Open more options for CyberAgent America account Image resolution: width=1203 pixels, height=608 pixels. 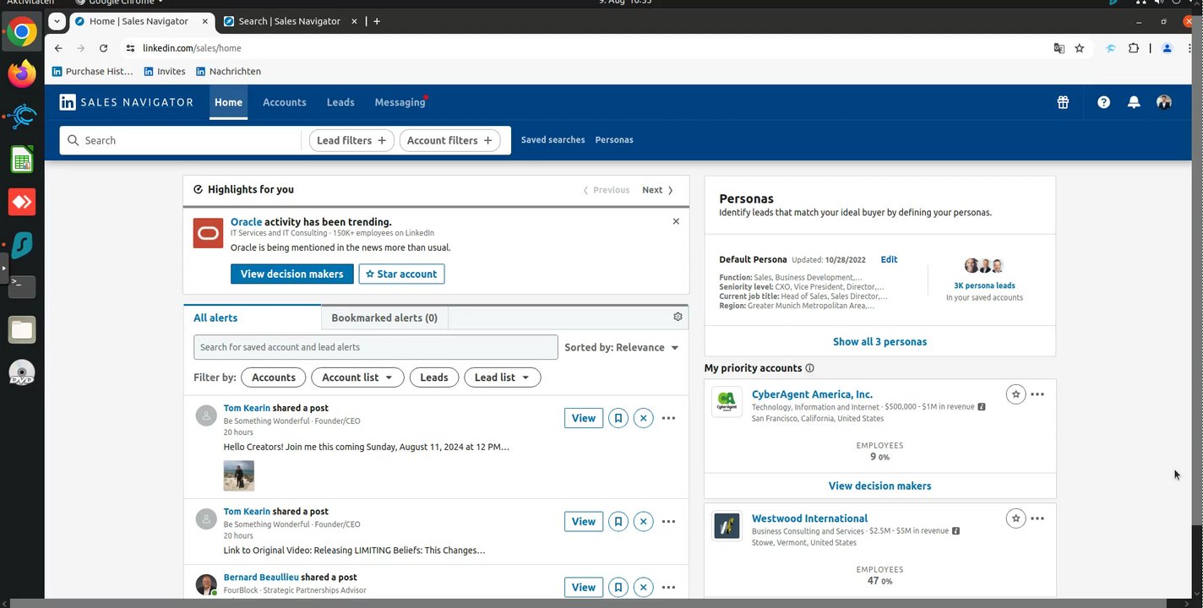(1037, 394)
